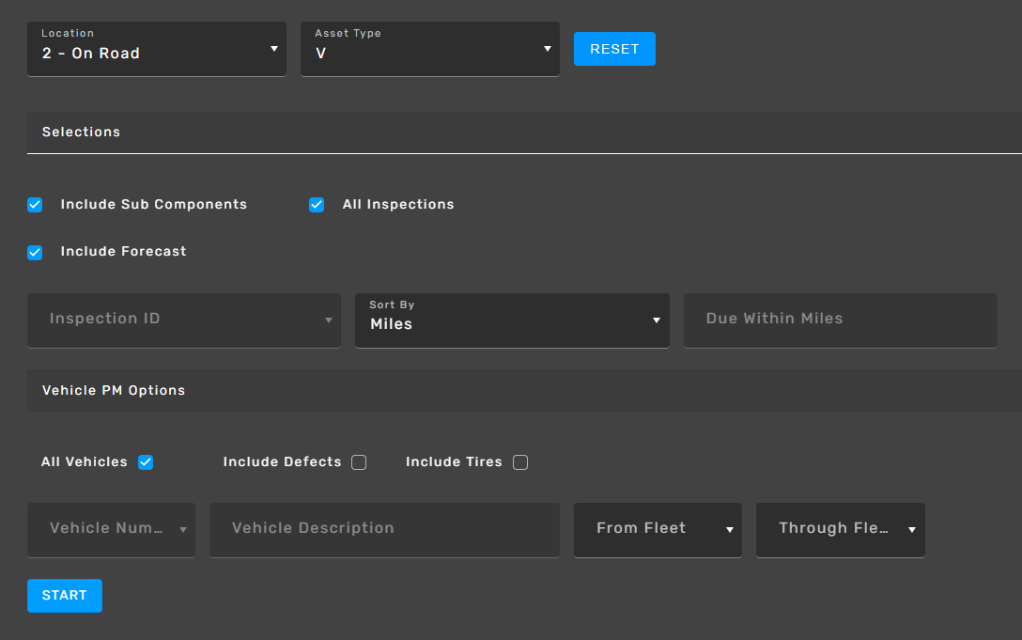Open the Through Fleet dropdown
Image resolution: width=1022 pixels, height=640 pixels.
840,529
